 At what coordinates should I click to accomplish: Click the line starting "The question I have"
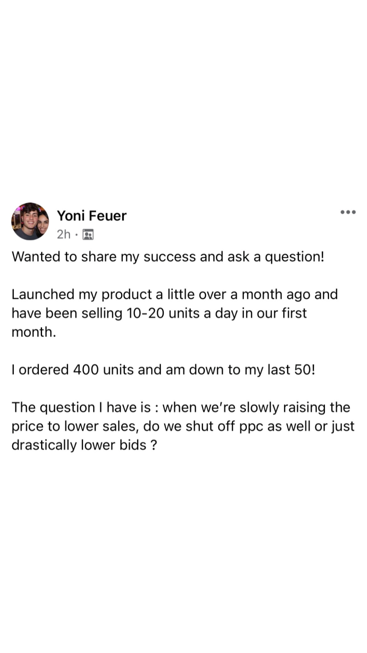[181, 407]
